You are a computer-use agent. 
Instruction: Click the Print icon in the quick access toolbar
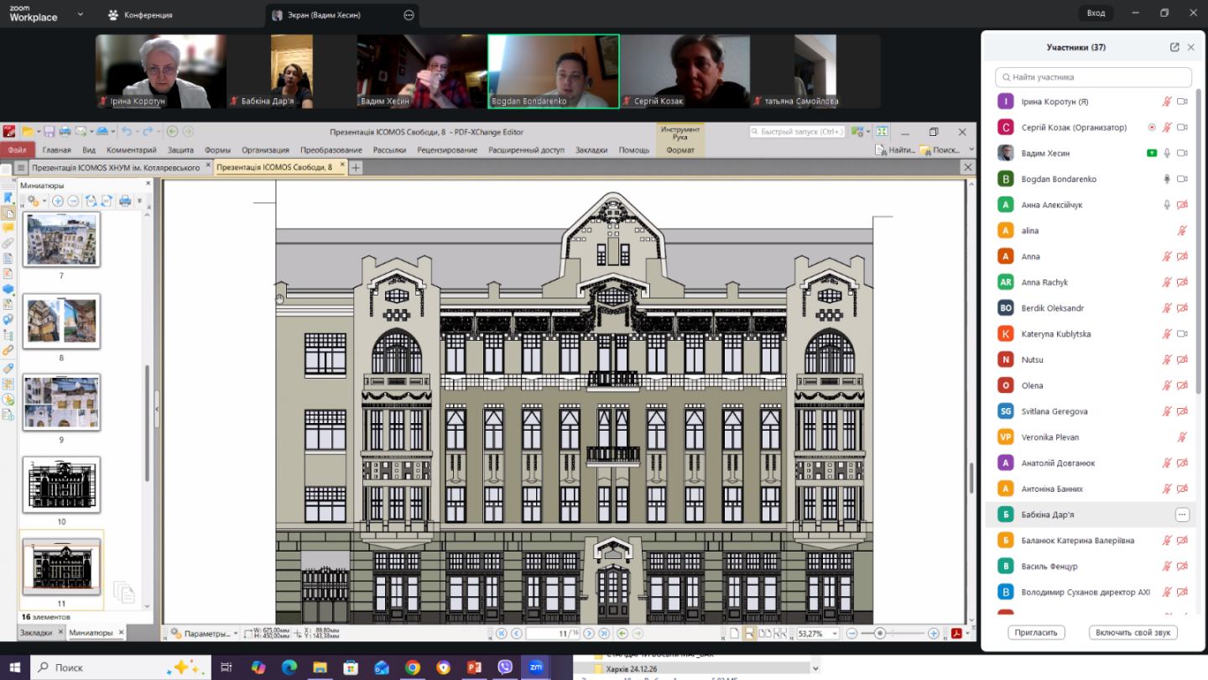(x=65, y=131)
